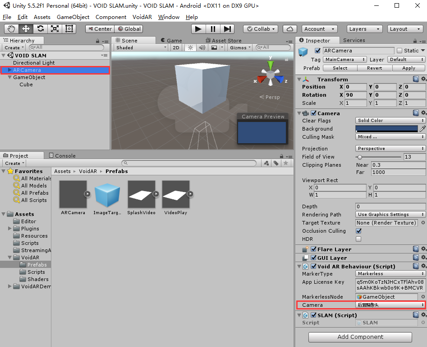
Task: Open the Layer Default dropdown
Action: [406, 60]
